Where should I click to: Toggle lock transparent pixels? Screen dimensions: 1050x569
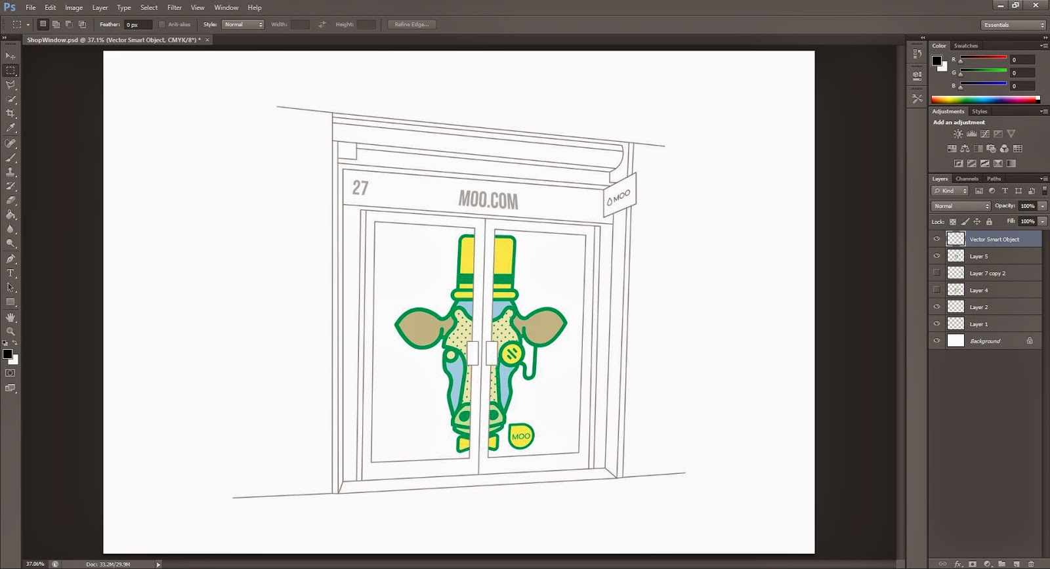[953, 222]
